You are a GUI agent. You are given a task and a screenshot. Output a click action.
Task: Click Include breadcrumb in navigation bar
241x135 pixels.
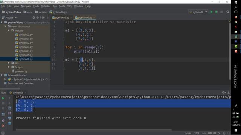pos(41,12)
